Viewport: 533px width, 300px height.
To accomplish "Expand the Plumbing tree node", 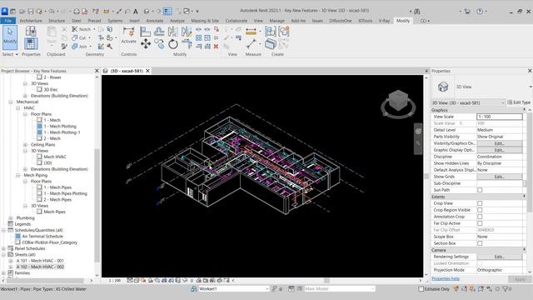I will (x=11, y=218).
